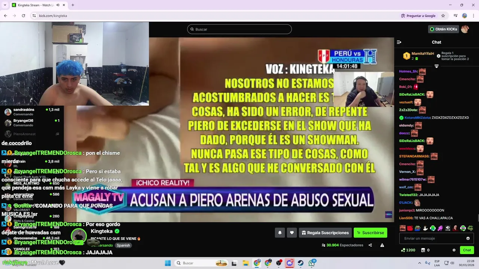Go back in browser
This screenshot has height=269, width=479.
(5, 16)
